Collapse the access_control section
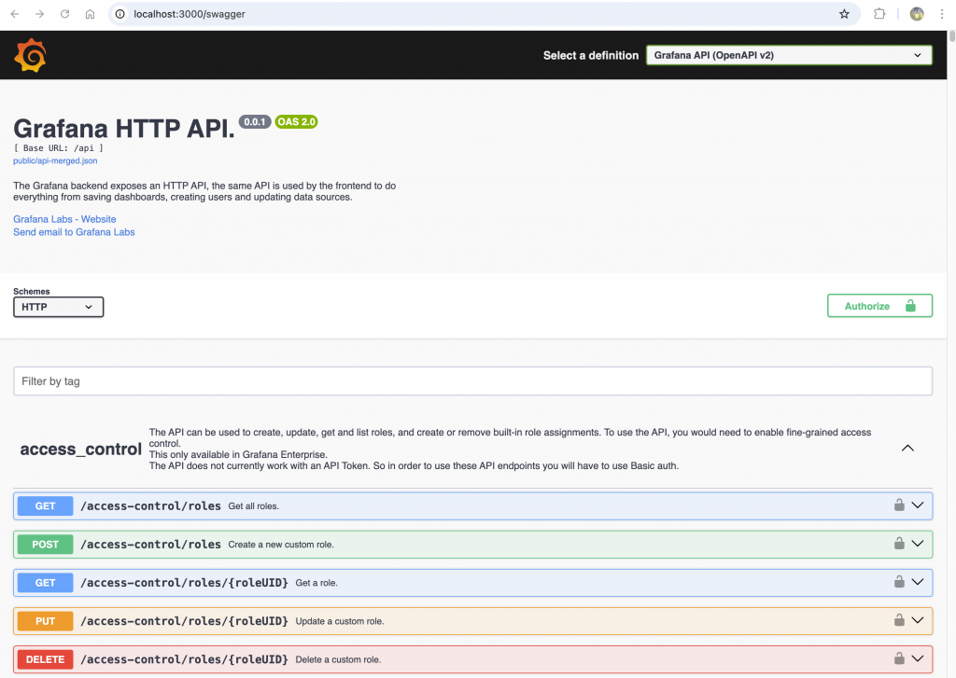 tap(907, 449)
